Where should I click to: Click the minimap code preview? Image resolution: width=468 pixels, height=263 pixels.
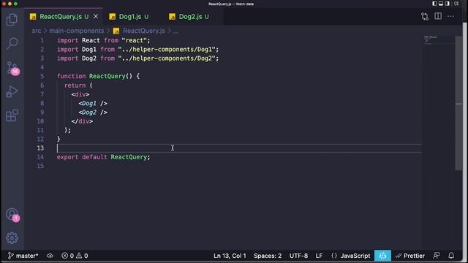click(431, 40)
